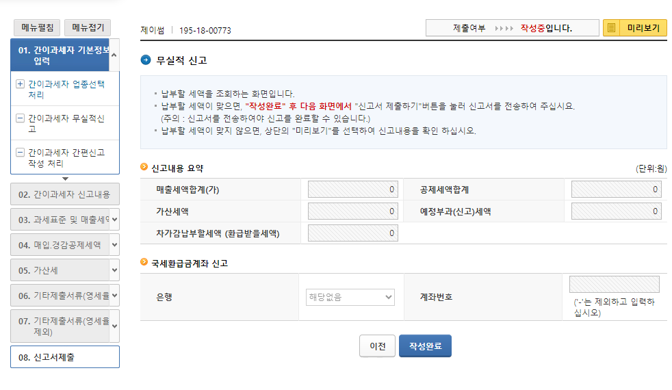Image resolution: width=672 pixels, height=390 pixels.
Task: Open the 간이과세자 무실적신고 menu item
Action: click(66, 123)
